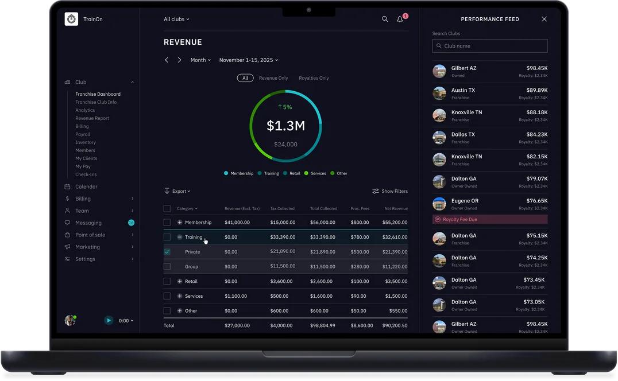Screen dimensions: 618x381
Task: Expand the Membership row plus icon
Action: point(180,223)
